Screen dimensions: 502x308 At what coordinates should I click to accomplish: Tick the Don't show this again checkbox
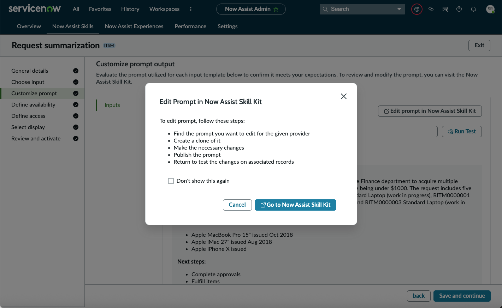[x=171, y=181]
